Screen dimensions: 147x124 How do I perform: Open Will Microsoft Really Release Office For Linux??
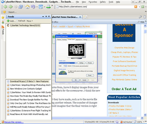tap(30, 107)
